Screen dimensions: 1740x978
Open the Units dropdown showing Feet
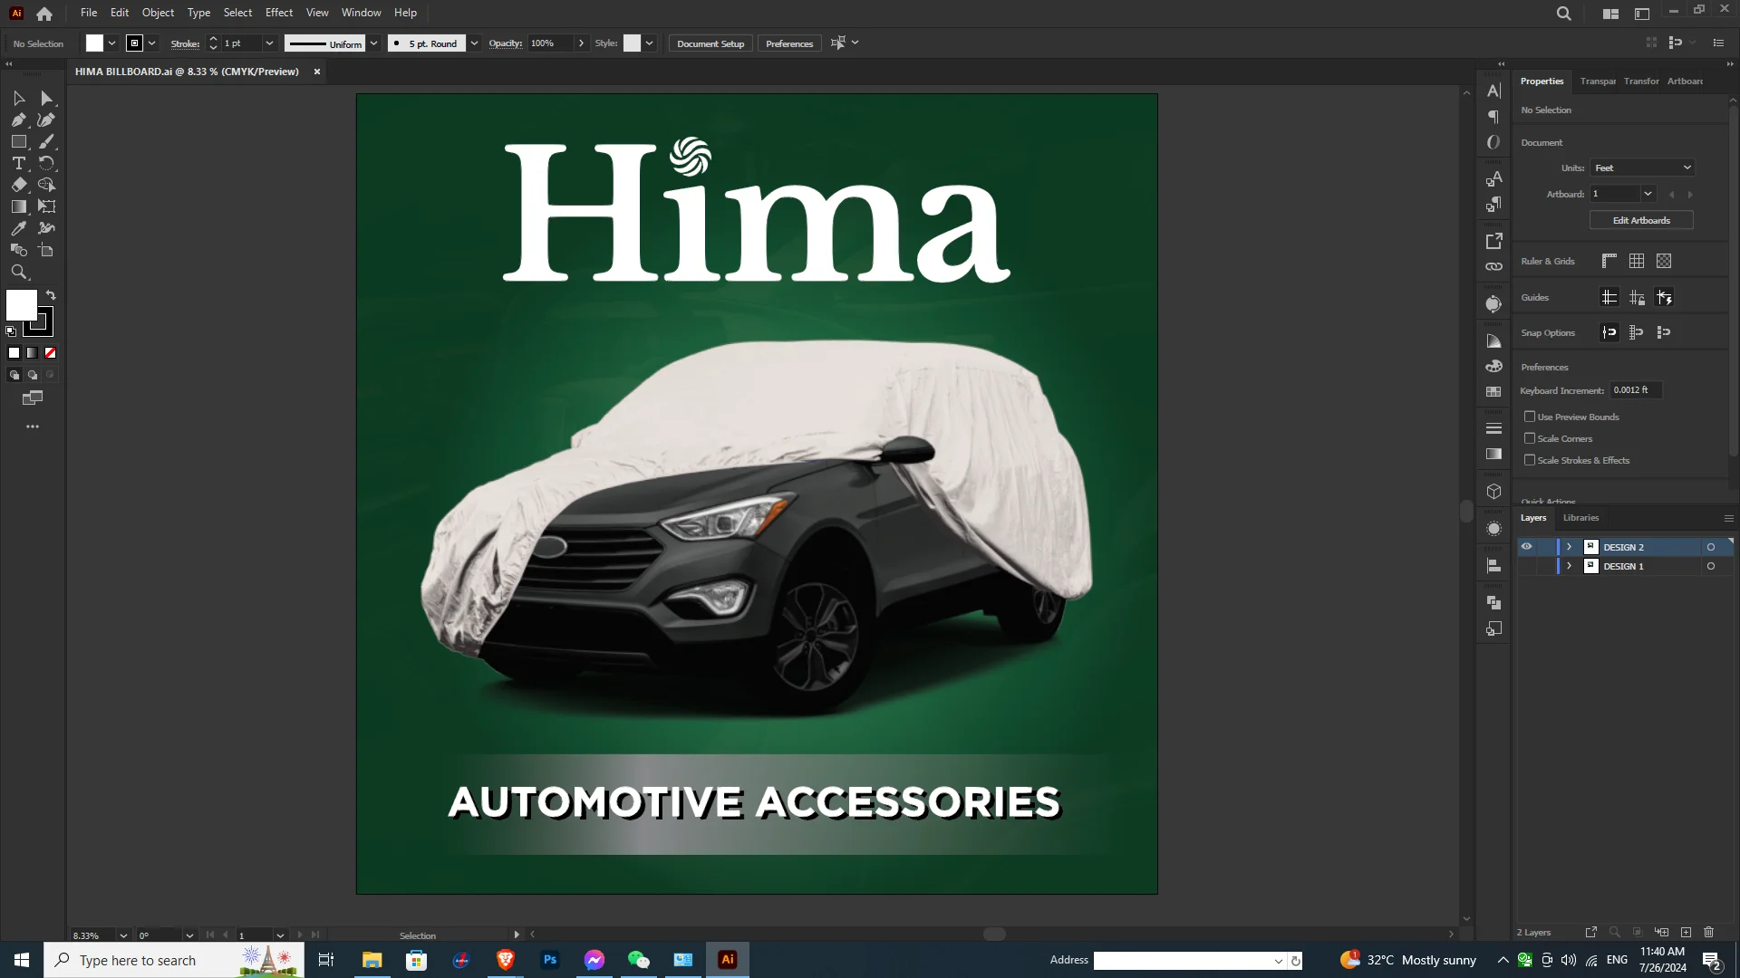pos(1642,168)
